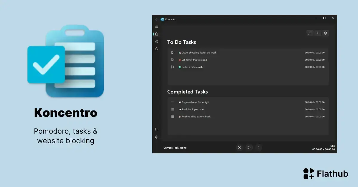Open the Pomodoro timer sidebar icon

click(157, 41)
